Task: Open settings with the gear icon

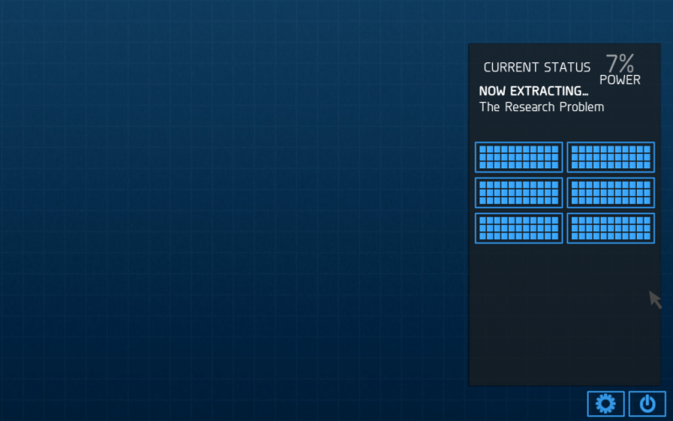Action: click(606, 404)
